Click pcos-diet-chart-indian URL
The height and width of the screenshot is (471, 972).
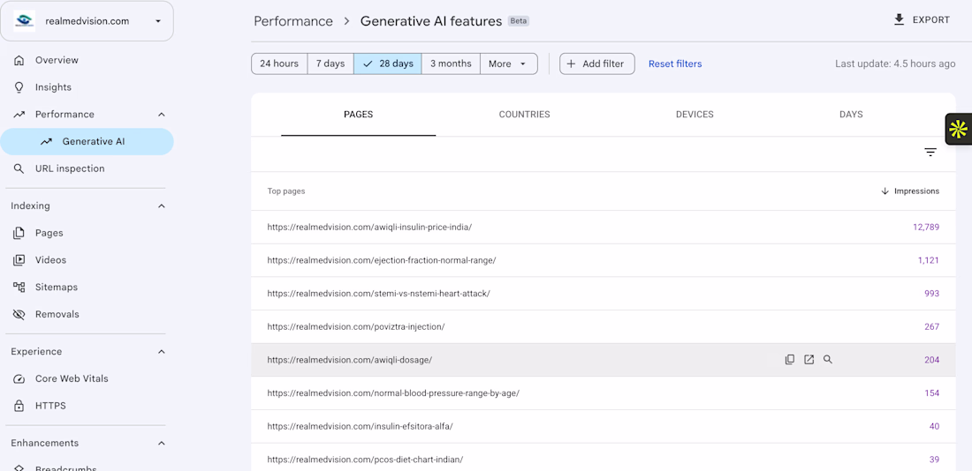(x=365, y=460)
